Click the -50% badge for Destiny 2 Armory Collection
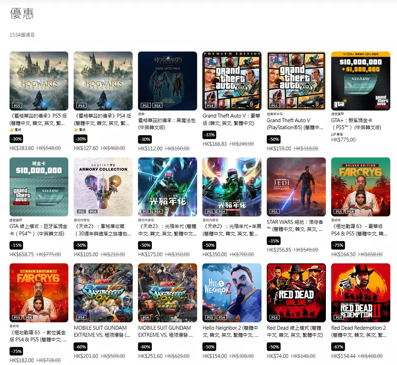 (81, 245)
